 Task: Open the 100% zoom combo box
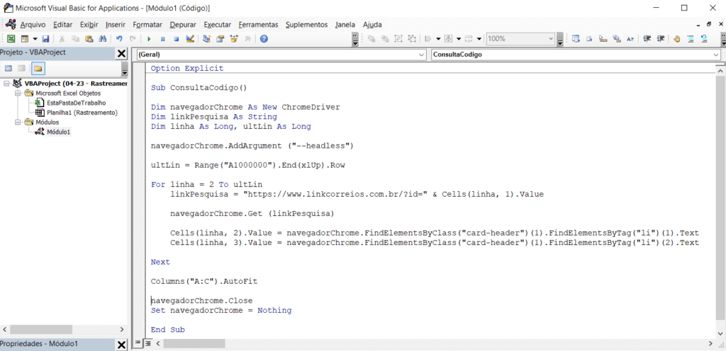click(520, 39)
